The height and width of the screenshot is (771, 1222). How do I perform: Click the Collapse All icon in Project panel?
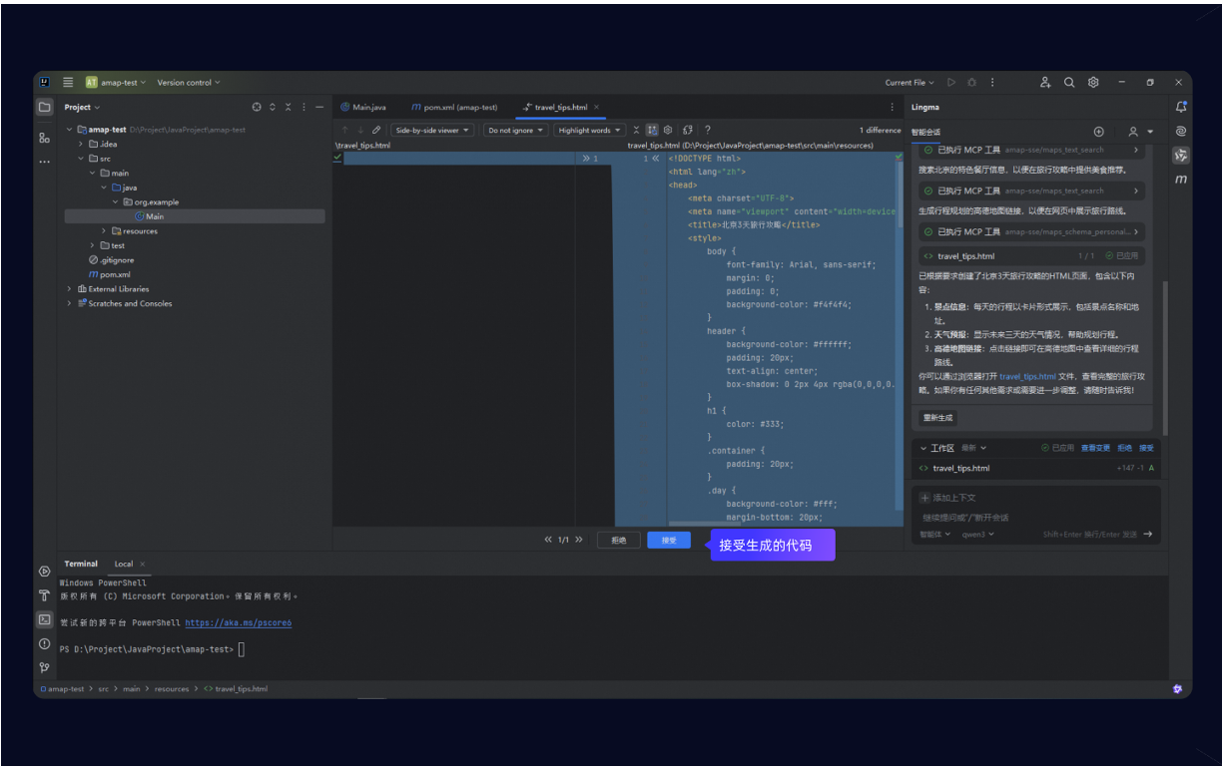[x=288, y=107]
